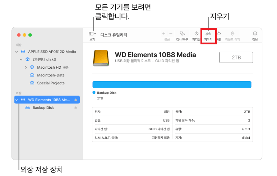Zoom the window with green button
This screenshot has width=277, height=176.
point(30,35)
